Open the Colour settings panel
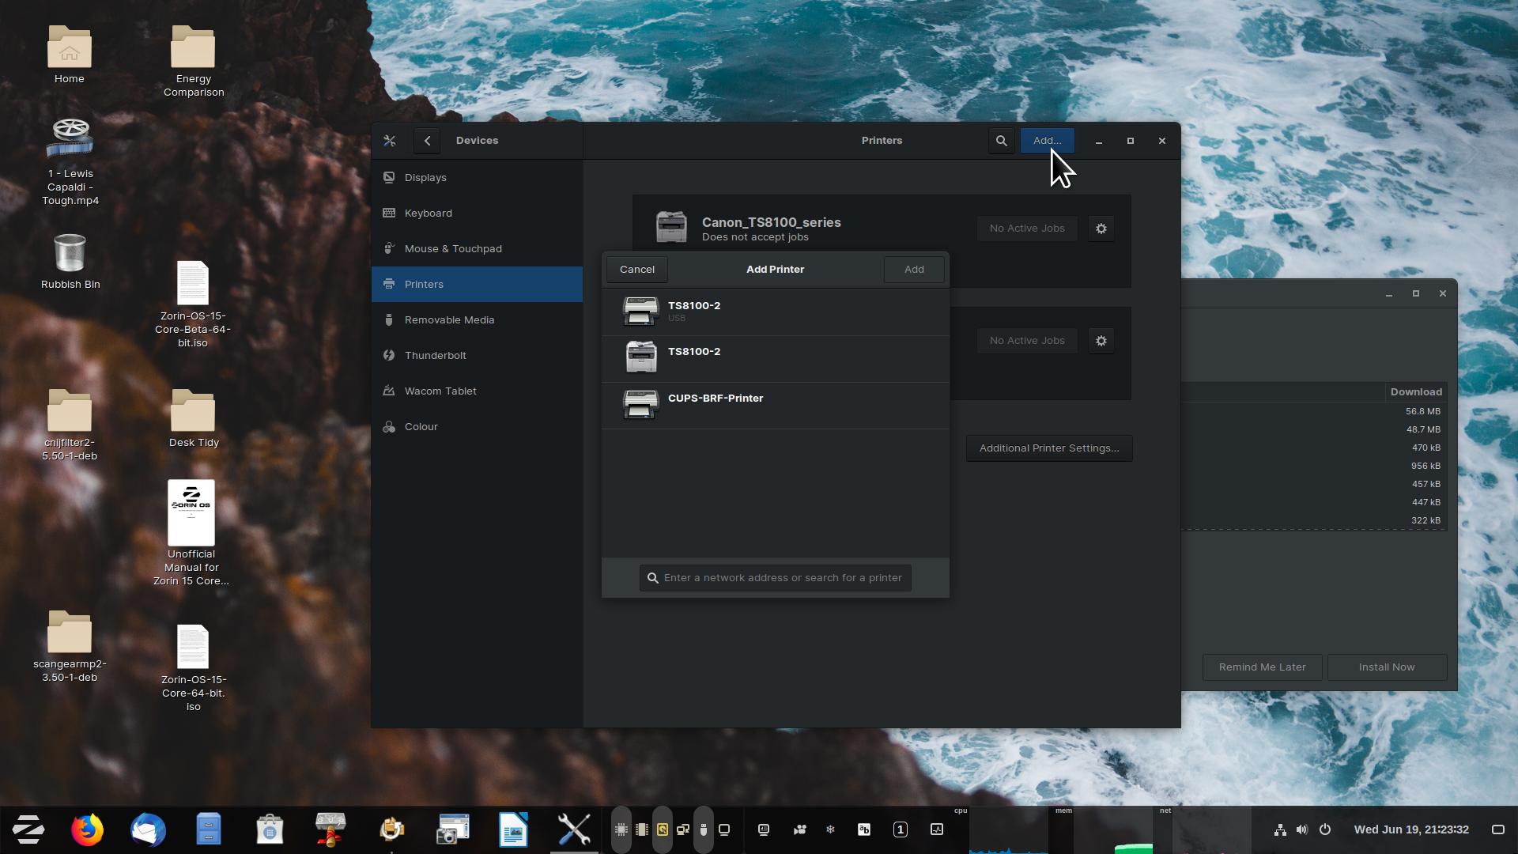This screenshot has height=854, width=1518. (x=421, y=426)
